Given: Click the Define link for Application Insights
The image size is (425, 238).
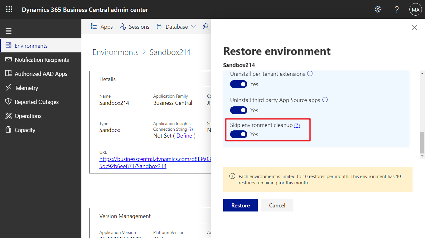Looking at the screenshot, I should point(184,135).
